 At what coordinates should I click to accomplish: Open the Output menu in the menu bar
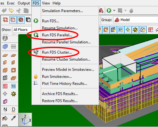(24, 3)
